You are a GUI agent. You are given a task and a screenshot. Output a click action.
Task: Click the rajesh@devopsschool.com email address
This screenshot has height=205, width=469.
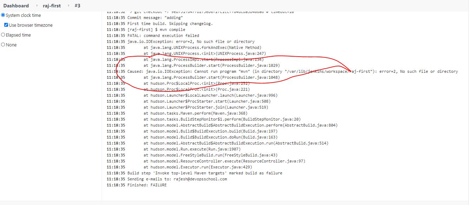(x=200, y=179)
